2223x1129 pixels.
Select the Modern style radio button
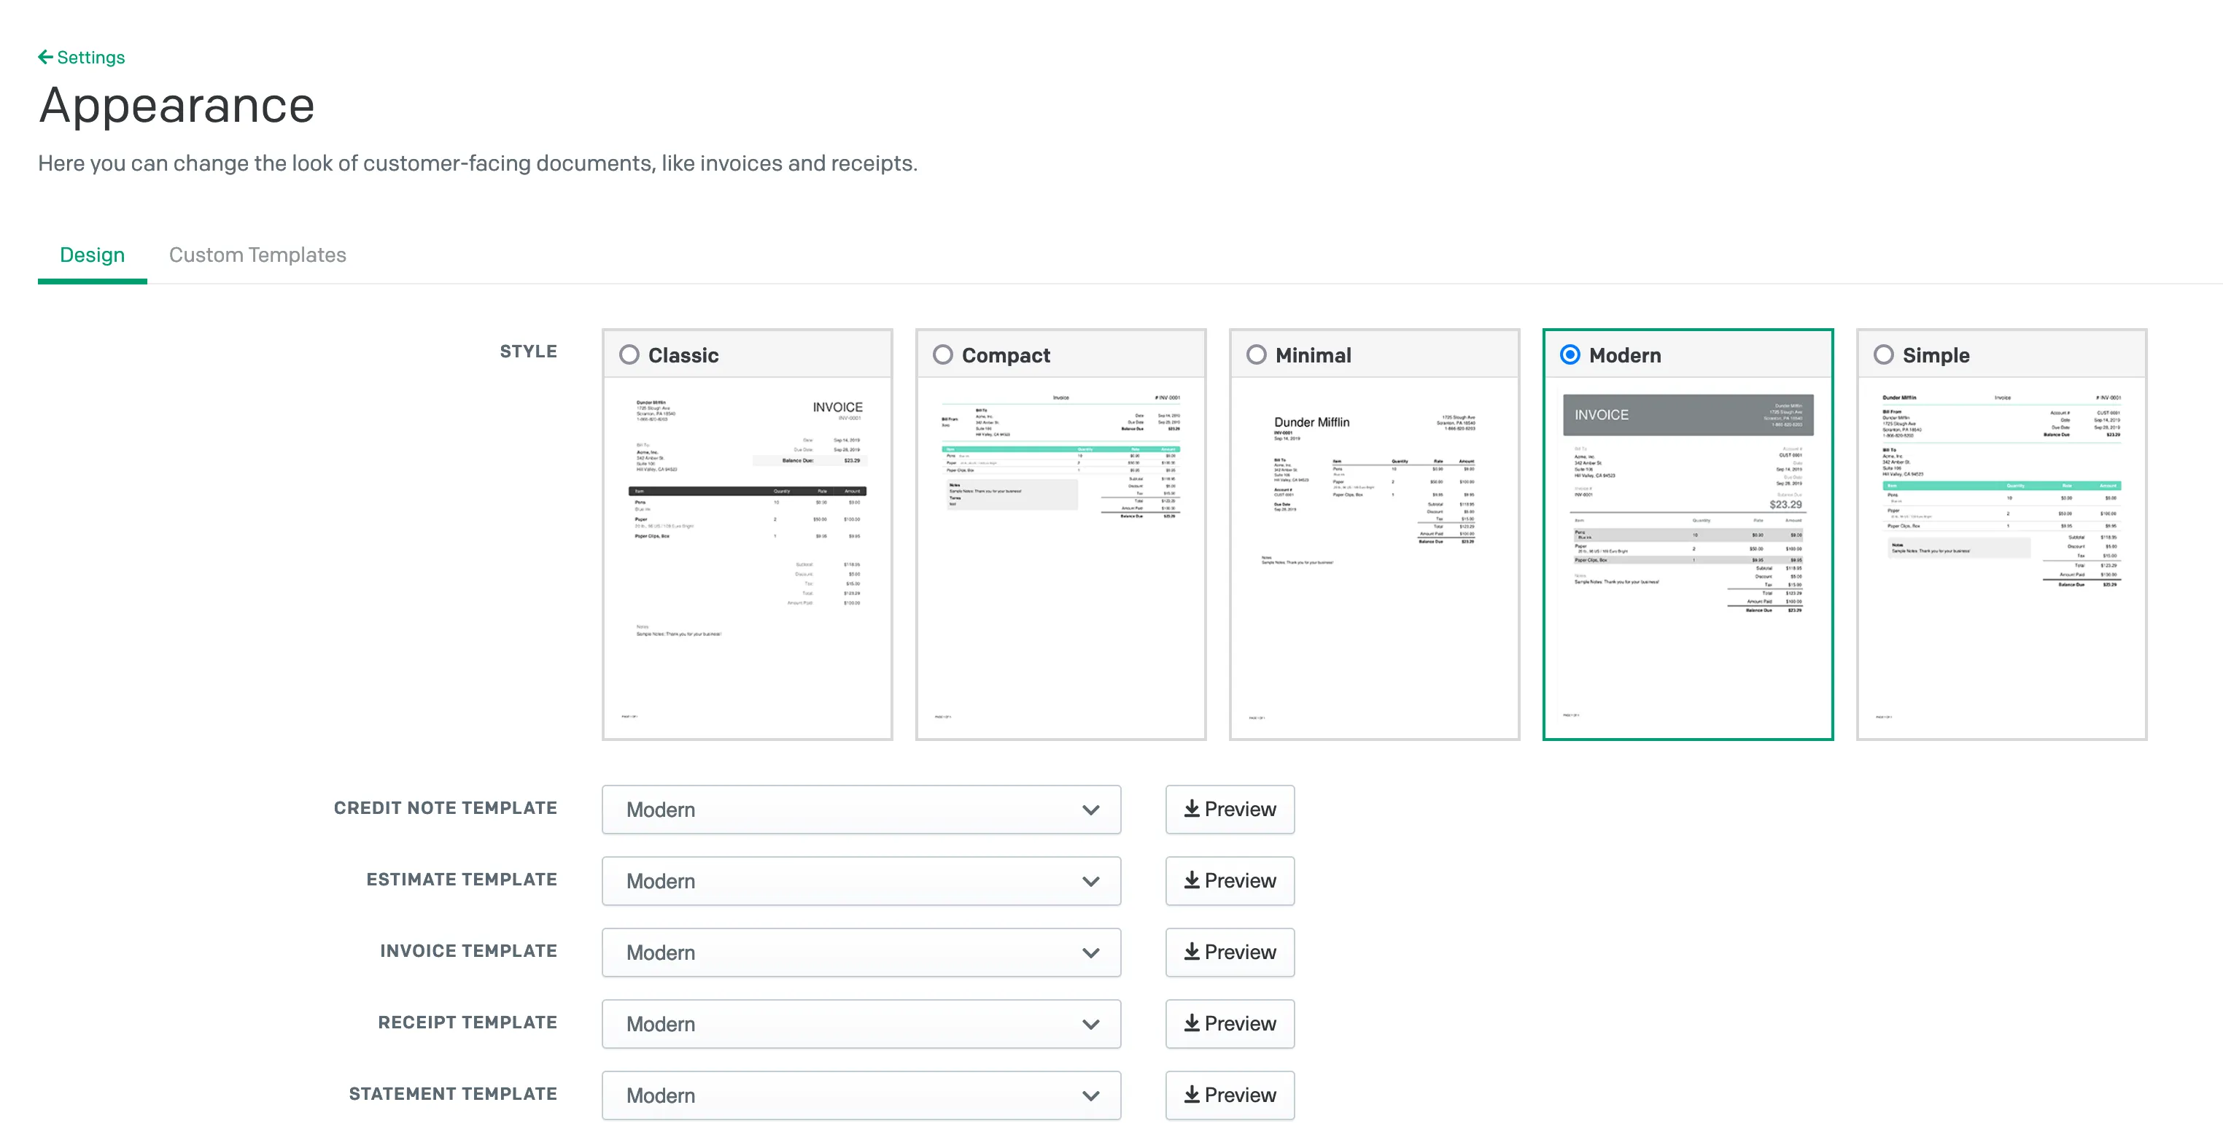1570,354
